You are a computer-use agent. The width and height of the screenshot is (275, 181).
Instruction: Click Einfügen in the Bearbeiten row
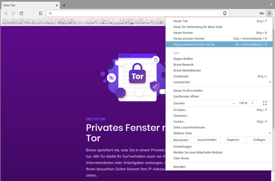coord(259,140)
